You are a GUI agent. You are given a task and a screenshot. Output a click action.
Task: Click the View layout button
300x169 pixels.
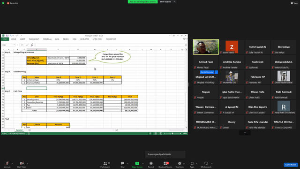click(x=294, y=3)
